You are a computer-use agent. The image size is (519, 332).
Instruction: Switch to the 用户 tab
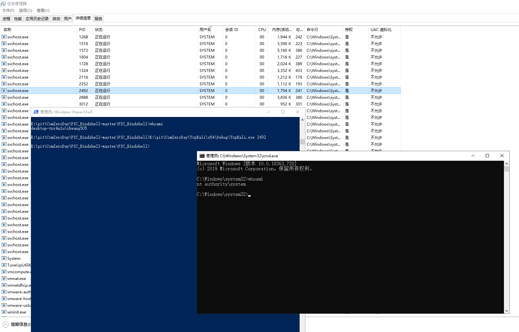click(68, 19)
